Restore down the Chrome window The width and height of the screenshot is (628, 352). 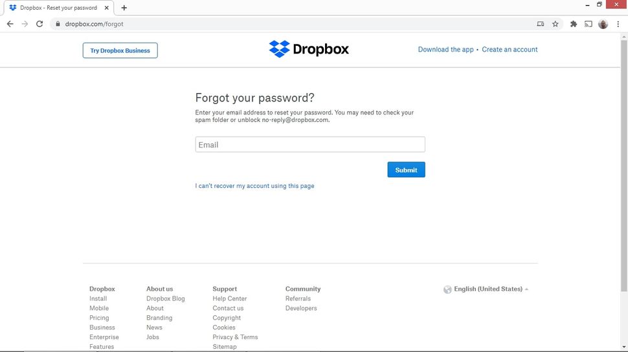(x=600, y=5)
